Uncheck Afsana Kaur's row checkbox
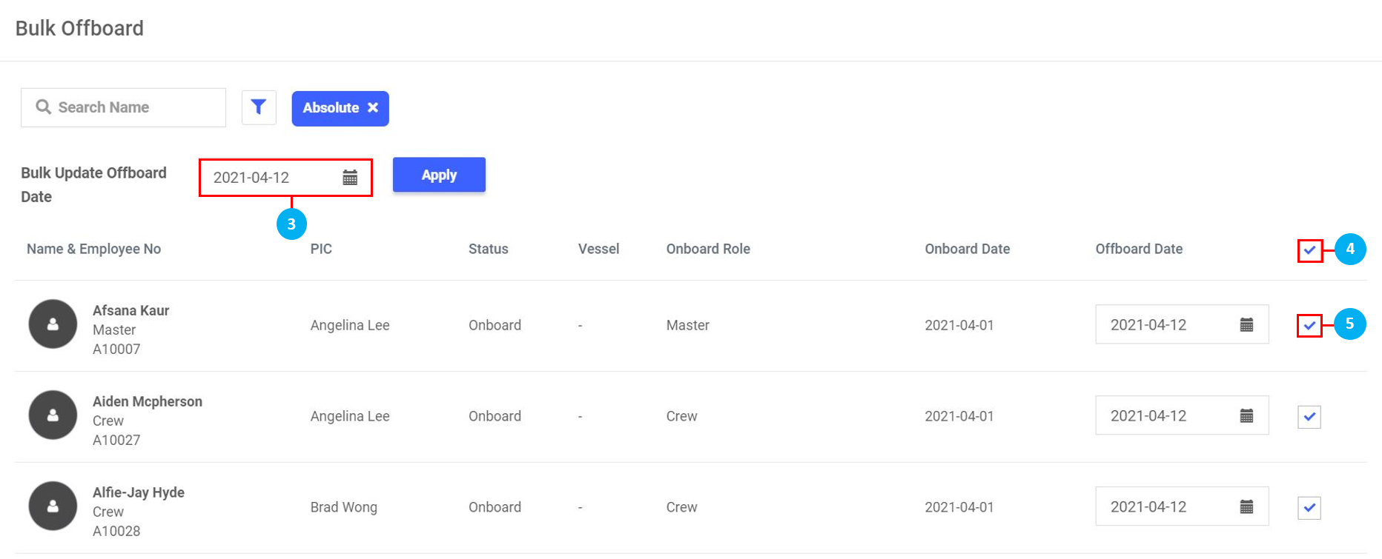This screenshot has width=1382, height=559. pyautogui.click(x=1309, y=326)
